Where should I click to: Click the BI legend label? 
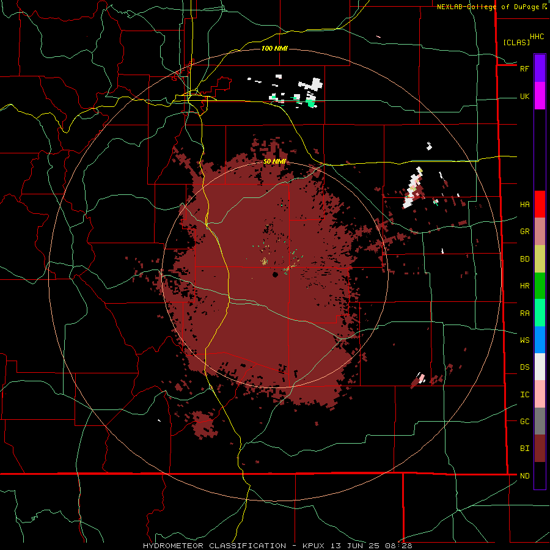pos(524,449)
